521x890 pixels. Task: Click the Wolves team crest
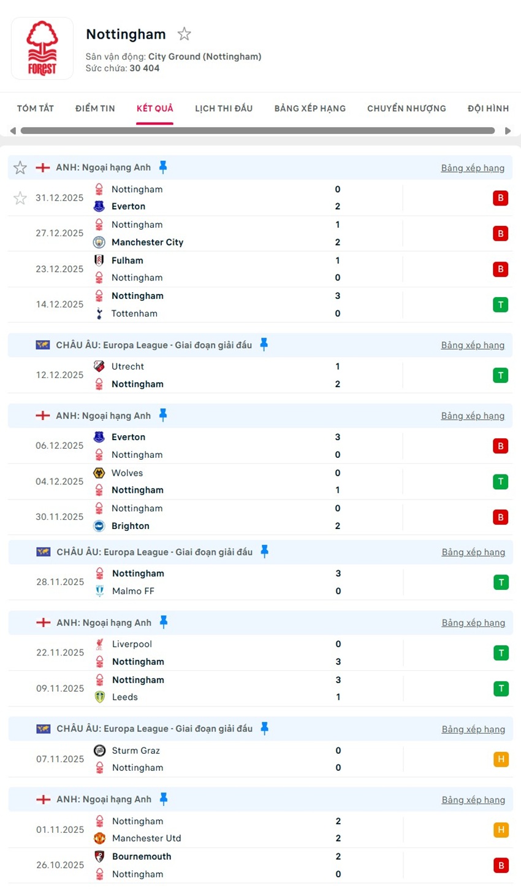tap(99, 473)
